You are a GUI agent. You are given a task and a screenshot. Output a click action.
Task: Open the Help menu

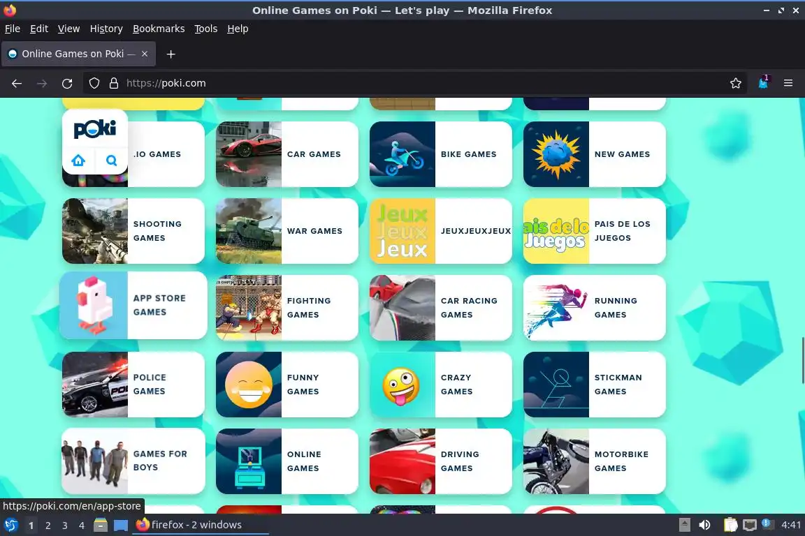pyautogui.click(x=238, y=29)
